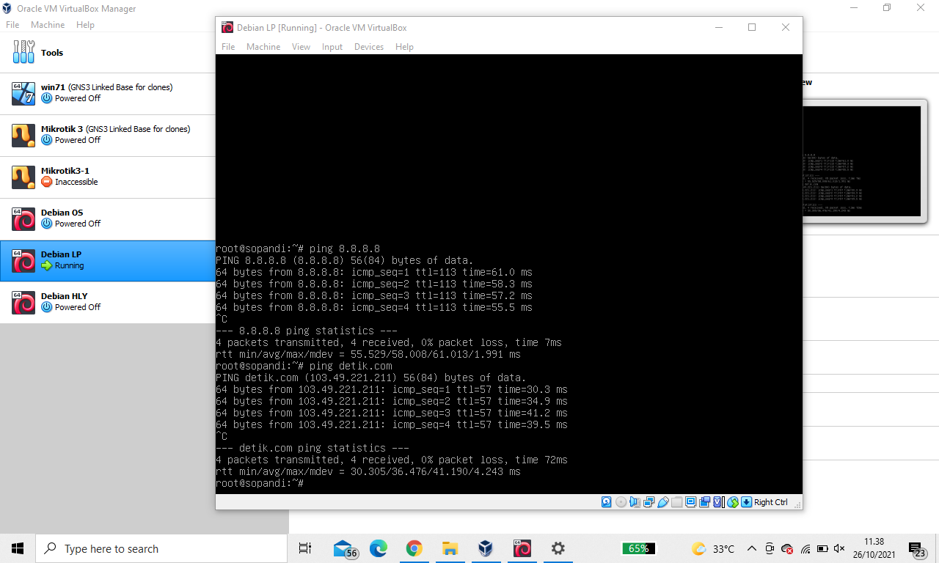Click the Windows Start button
Image resolution: width=939 pixels, height=563 pixels.
click(x=18, y=548)
